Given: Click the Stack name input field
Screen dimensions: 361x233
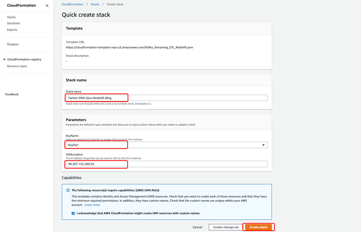Looking at the screenshot, I should [167, 98].
